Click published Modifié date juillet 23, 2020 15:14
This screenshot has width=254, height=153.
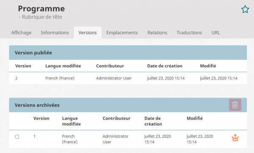[218, 78]
